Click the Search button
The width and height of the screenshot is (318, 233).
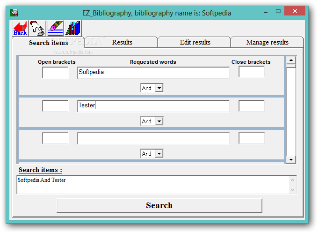coord(159,205)
